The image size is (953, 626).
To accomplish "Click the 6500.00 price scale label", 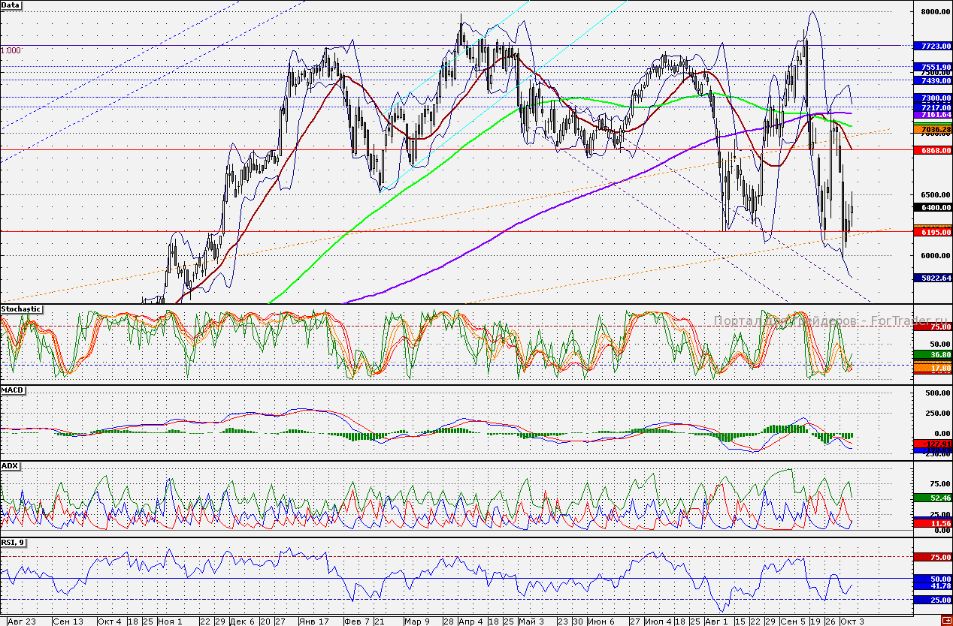I will 936,194.
